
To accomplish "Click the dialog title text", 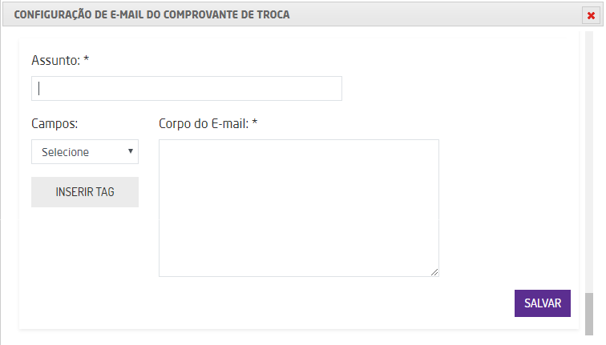I will point(152,15).
